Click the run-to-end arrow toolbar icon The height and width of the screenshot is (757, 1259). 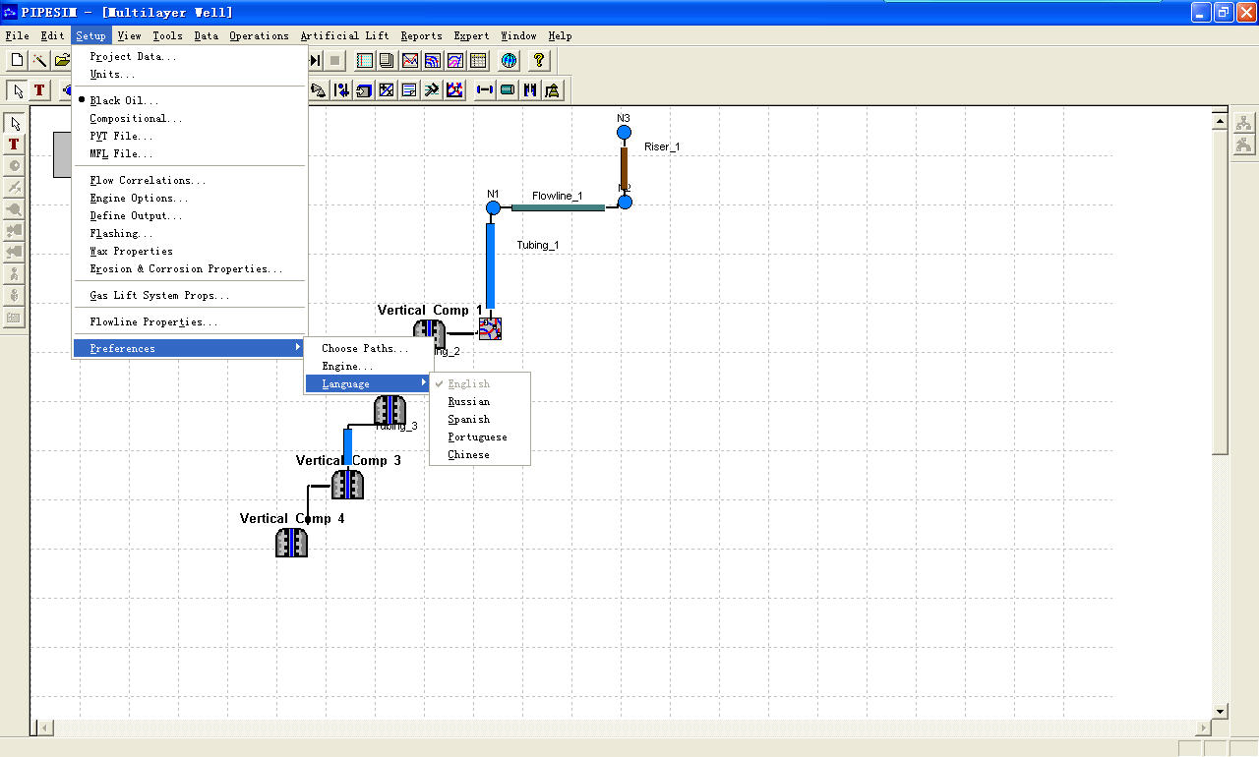tap(315, 61)
